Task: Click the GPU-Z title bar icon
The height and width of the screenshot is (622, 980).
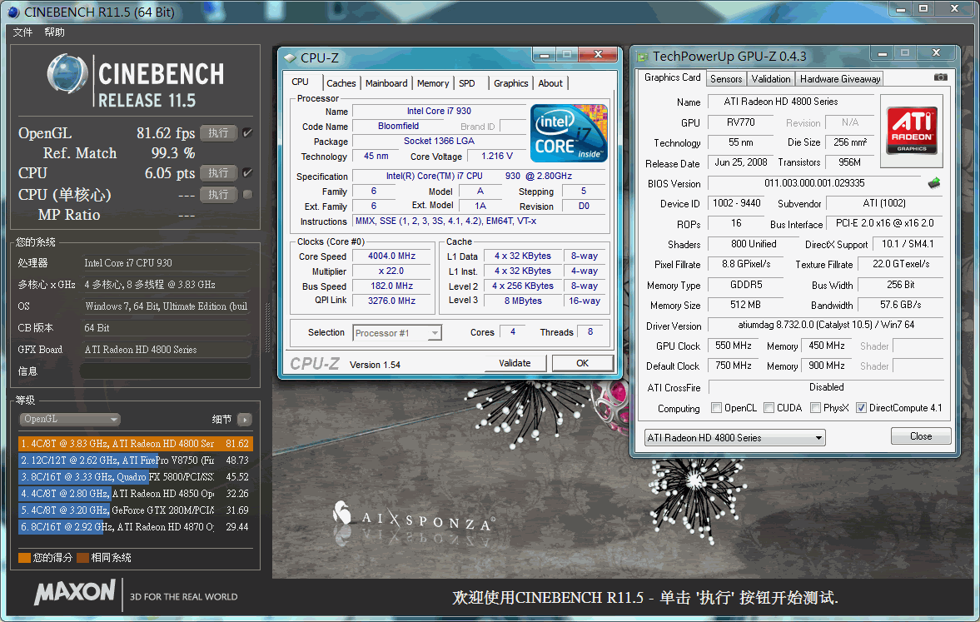Action: [x=642, y=57]
